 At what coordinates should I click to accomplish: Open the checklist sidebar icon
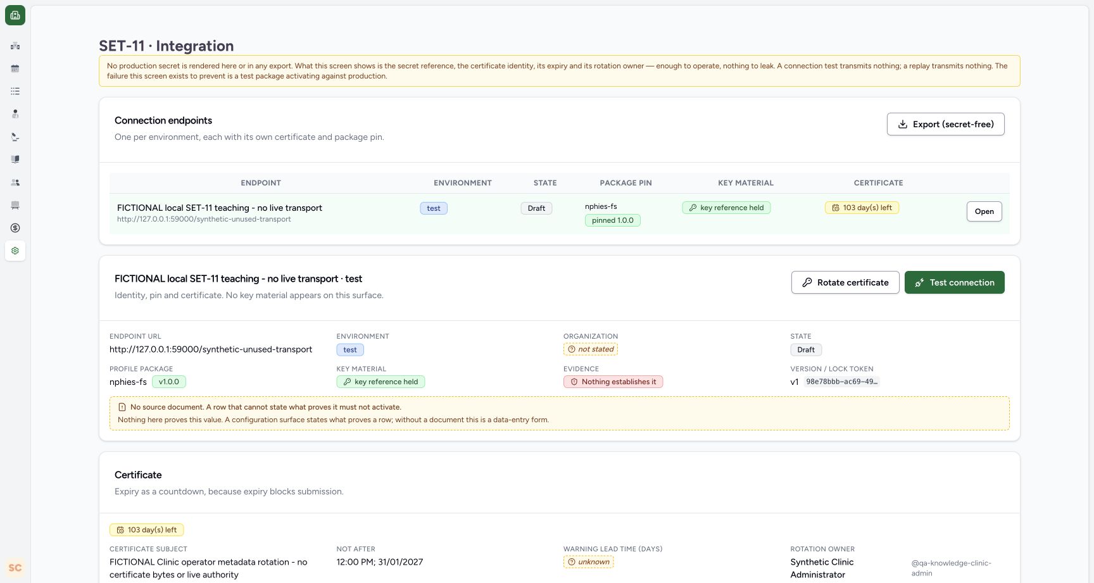click(15, 91)
